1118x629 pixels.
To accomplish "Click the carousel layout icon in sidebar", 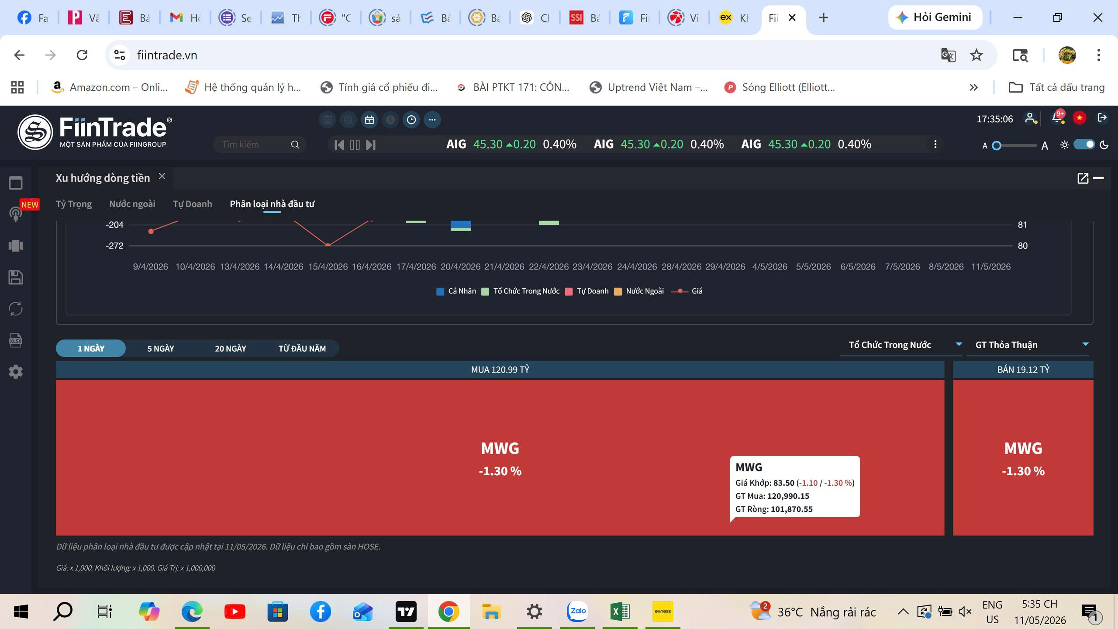I will click(x=16, y=246).
